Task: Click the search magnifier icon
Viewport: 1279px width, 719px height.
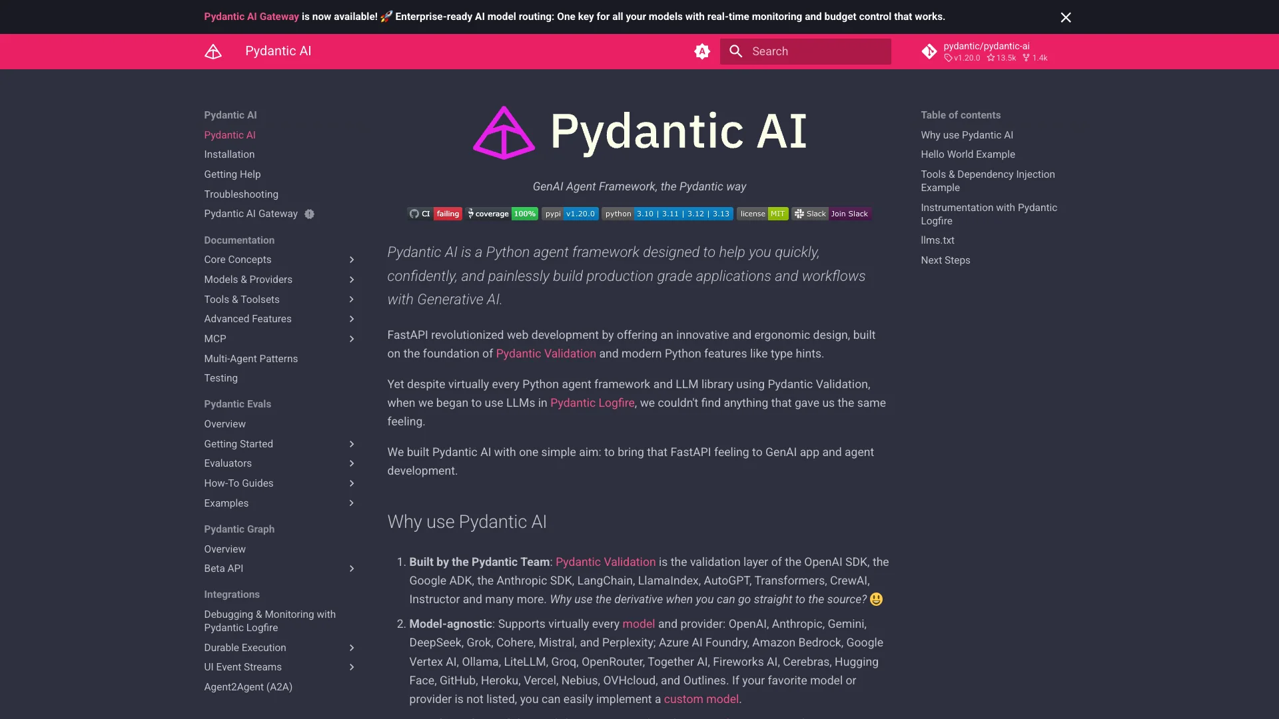Action: click(735, 51)
